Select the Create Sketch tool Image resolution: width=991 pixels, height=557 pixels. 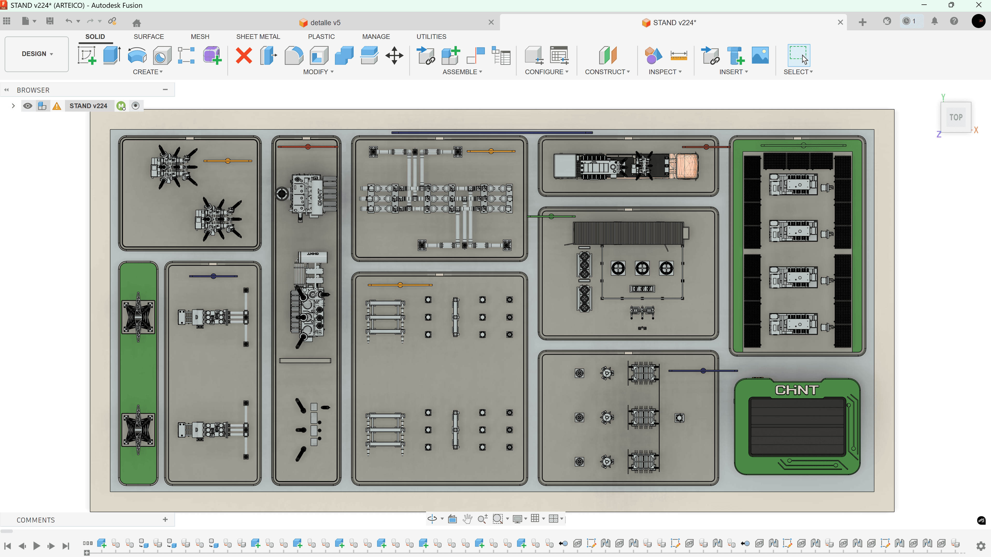(x=87, y=55)
